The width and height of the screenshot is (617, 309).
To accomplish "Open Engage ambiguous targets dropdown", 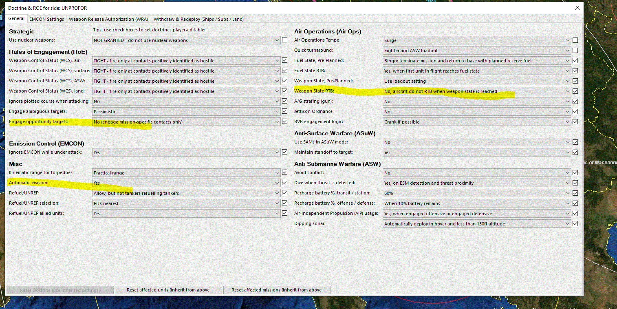I will tap(186, 112).
